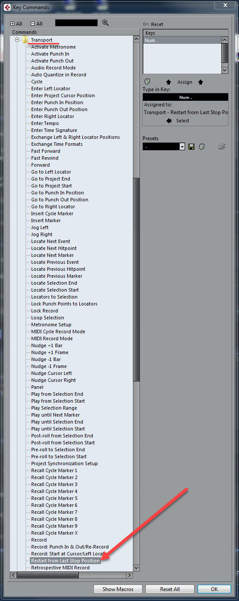Select Metronome Setup command

51,325
